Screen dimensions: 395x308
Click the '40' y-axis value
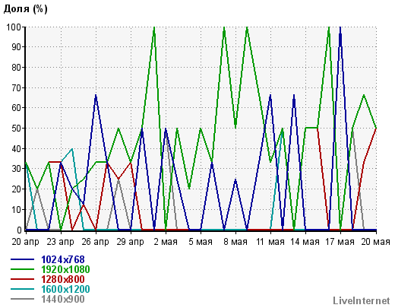coord(17,149)
